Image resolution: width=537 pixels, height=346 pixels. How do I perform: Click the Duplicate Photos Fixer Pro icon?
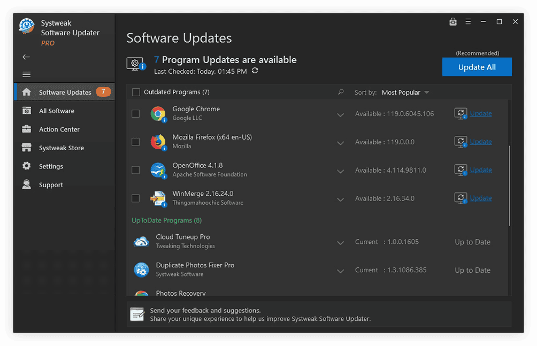pos(141,270)
